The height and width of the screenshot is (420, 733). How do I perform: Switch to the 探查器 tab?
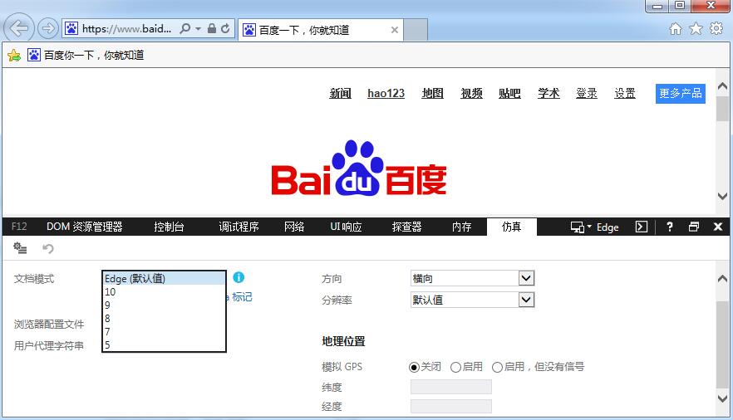point(406,227)
